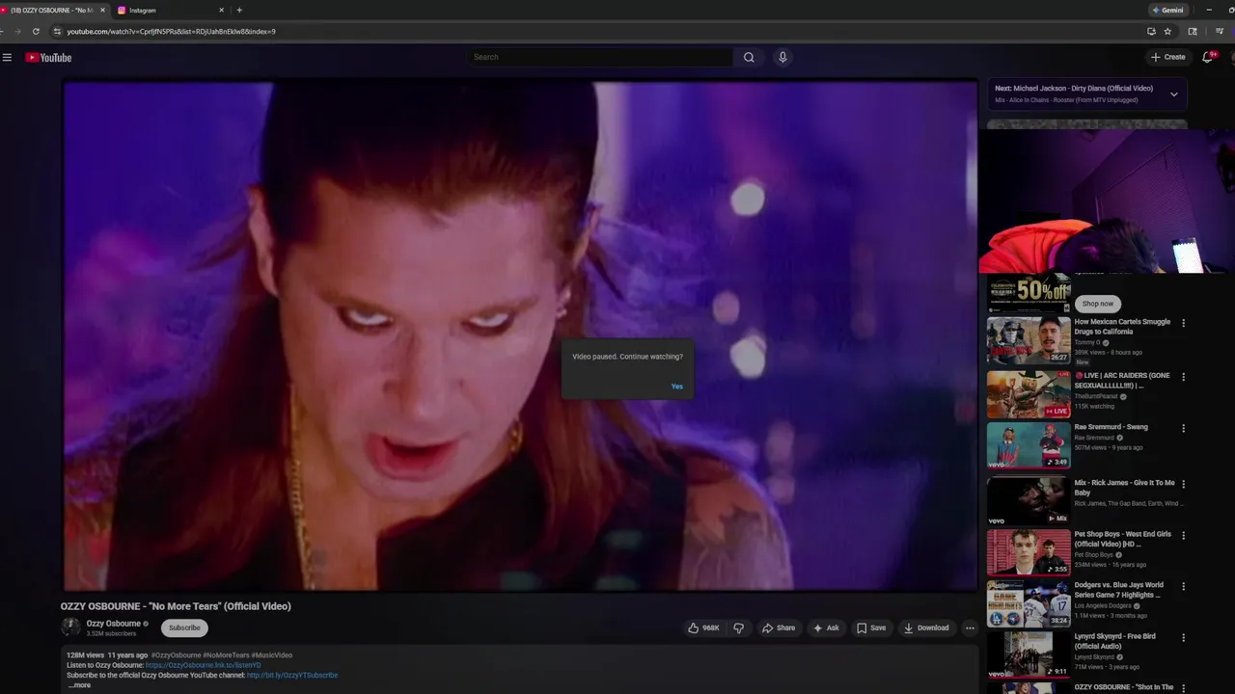The width and height of the screenshot is (1235, 694).
Task: Open more actions ellipsis under video
Action: [970, 627]
